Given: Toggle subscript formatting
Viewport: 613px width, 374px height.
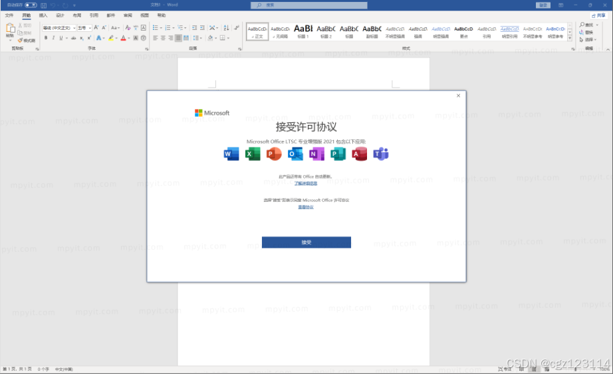Looking at the screenshot, I should [81, 38].
